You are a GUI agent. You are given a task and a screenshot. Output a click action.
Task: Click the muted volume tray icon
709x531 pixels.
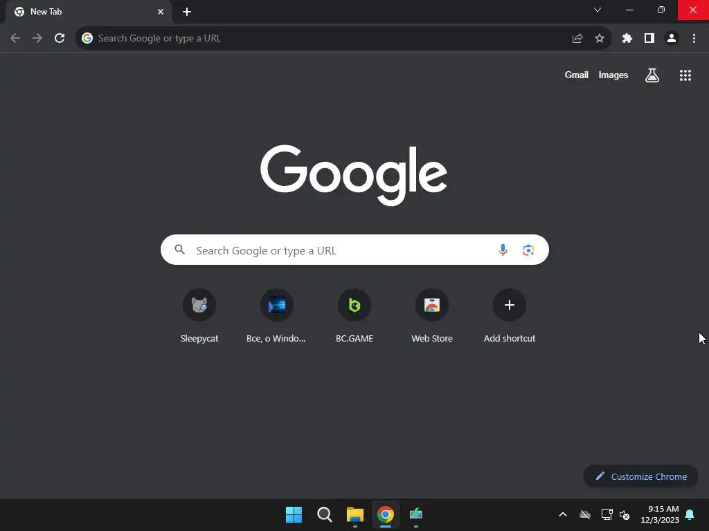click(x=625, y=514)
